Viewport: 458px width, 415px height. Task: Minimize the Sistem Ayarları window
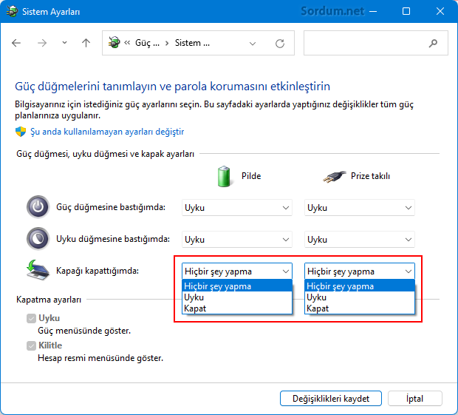pyautogui.click(x=373, y=12)
